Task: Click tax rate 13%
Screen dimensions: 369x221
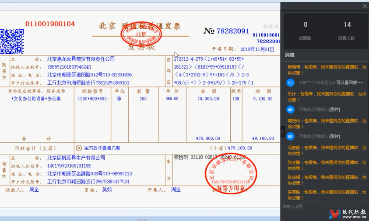Action: click(x=236, y=99)
